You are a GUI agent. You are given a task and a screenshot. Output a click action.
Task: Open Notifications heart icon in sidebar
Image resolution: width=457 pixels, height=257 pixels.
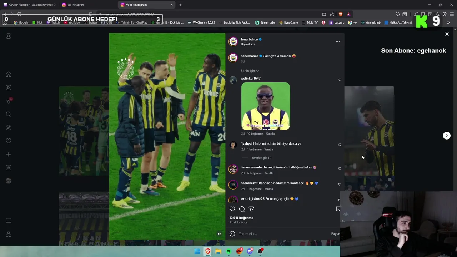(9, 141)
